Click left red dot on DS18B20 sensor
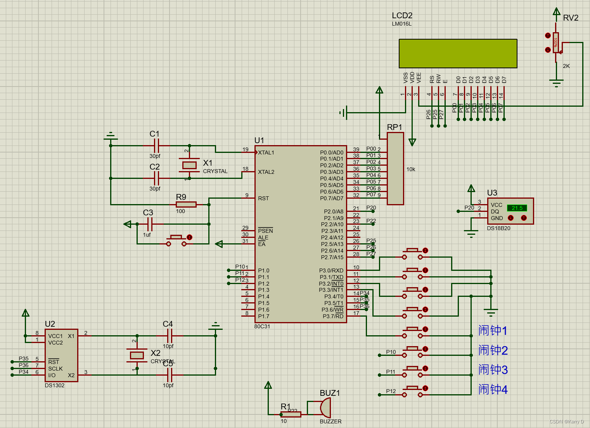 click(510, 218)
